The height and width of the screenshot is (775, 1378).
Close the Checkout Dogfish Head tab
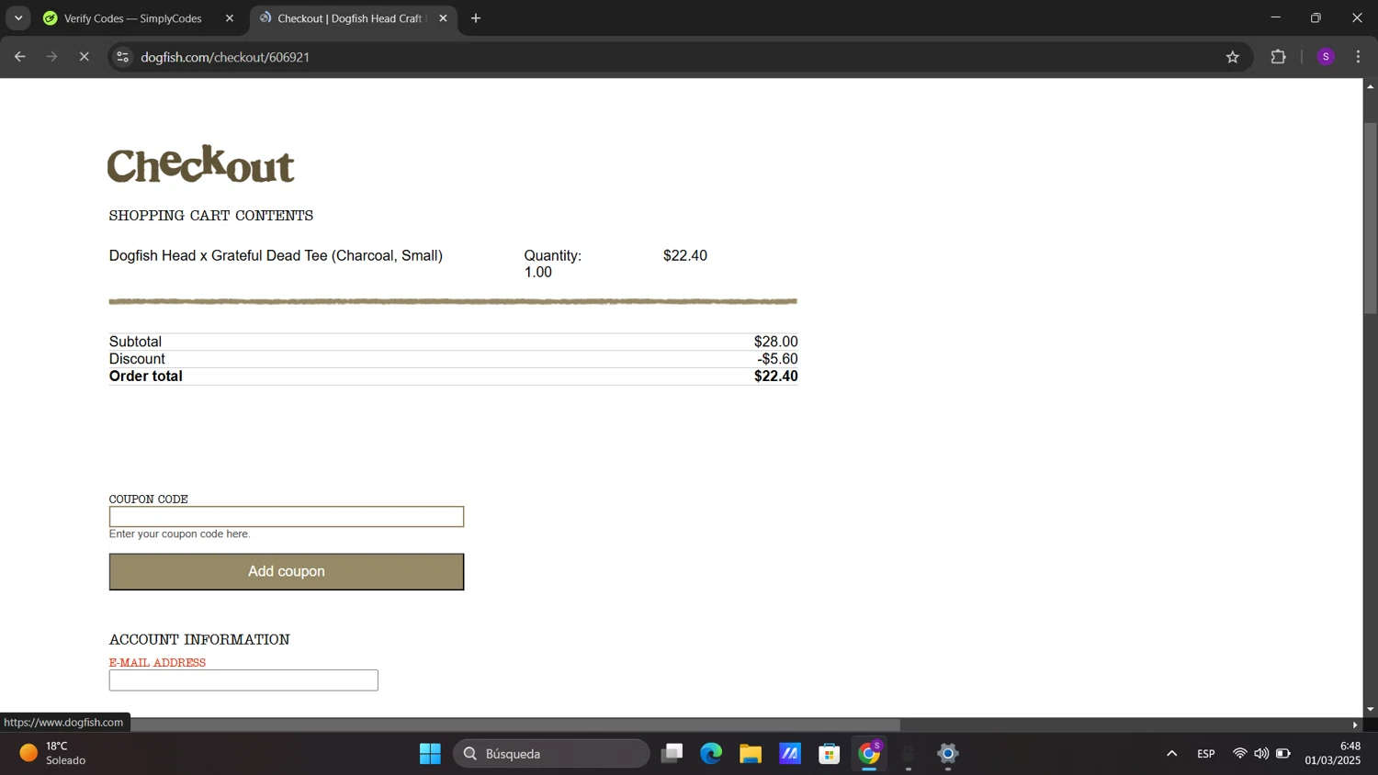443,18
